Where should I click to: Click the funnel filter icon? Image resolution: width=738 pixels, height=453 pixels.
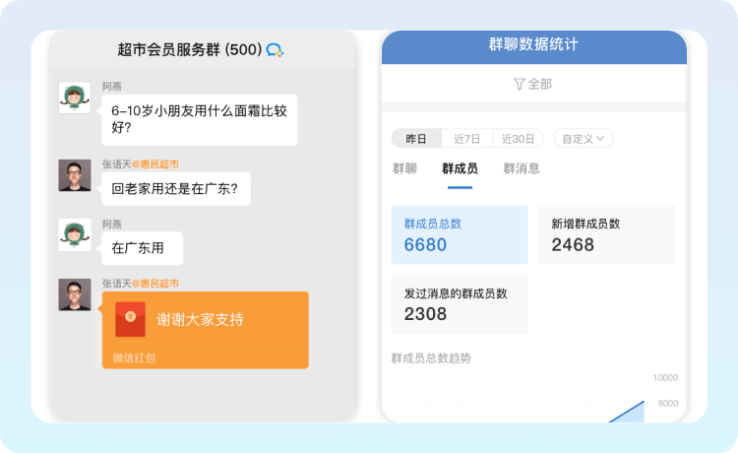coord(519,85)
